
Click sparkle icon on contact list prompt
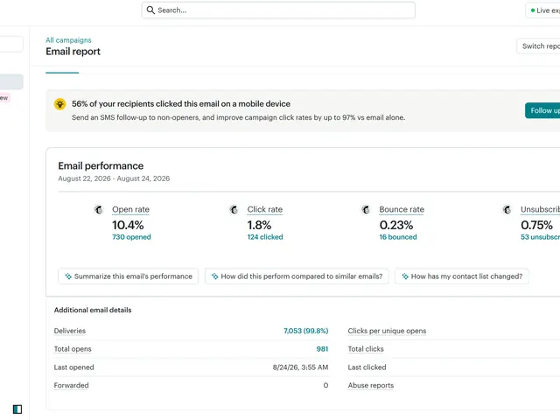coord(405,276)
